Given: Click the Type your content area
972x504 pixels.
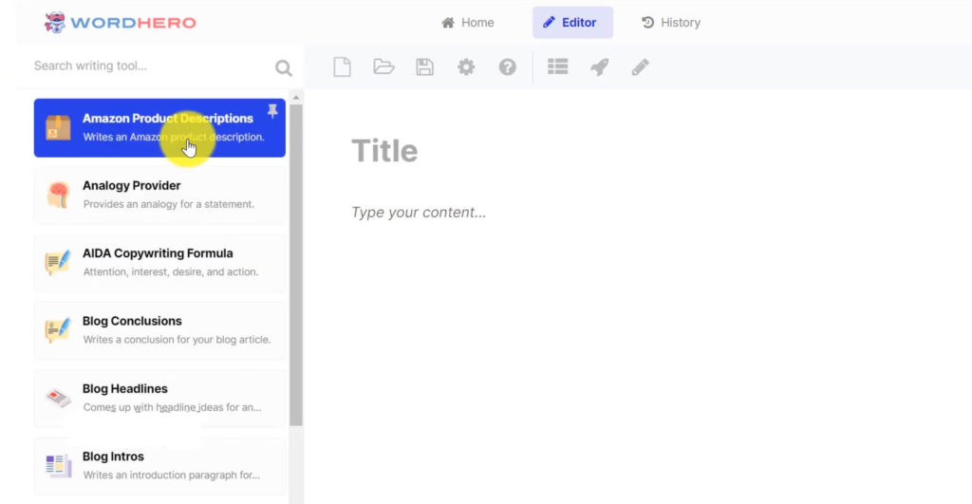Looking at the screenshot, I should [419, 213].
